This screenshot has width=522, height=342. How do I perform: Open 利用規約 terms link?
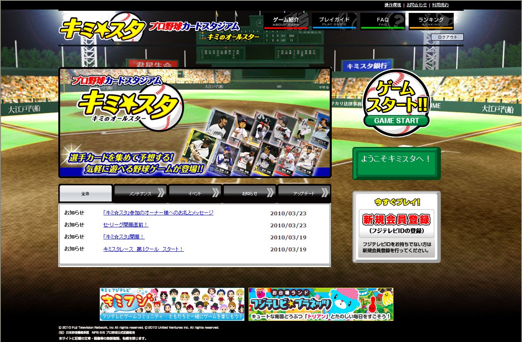pyautogui.click(x=440, y=5)
